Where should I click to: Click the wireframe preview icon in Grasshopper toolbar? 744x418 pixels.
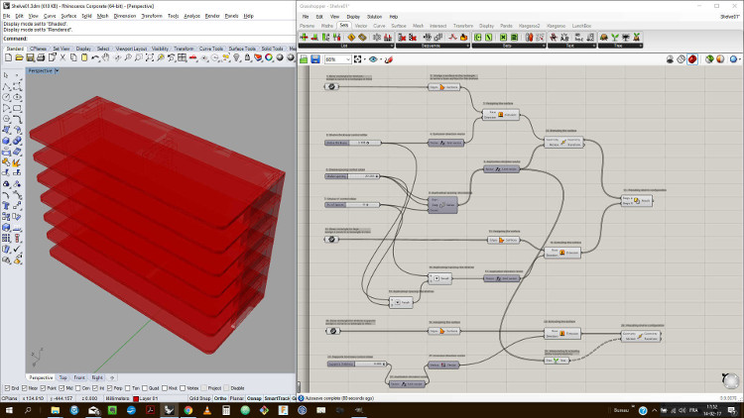682,59
